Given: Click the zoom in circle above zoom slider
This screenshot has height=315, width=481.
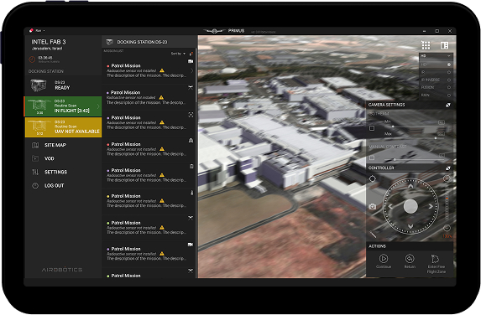Looking at the screenshot, I should click(x=447, y=178).
